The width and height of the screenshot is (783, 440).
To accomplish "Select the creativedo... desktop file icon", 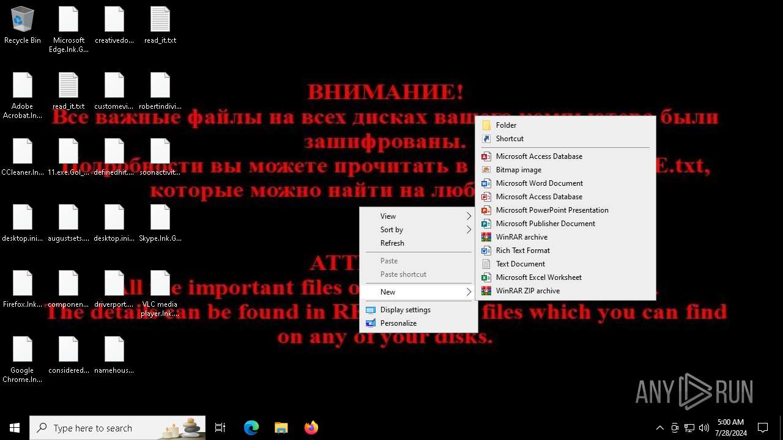I will click(114, 26).
